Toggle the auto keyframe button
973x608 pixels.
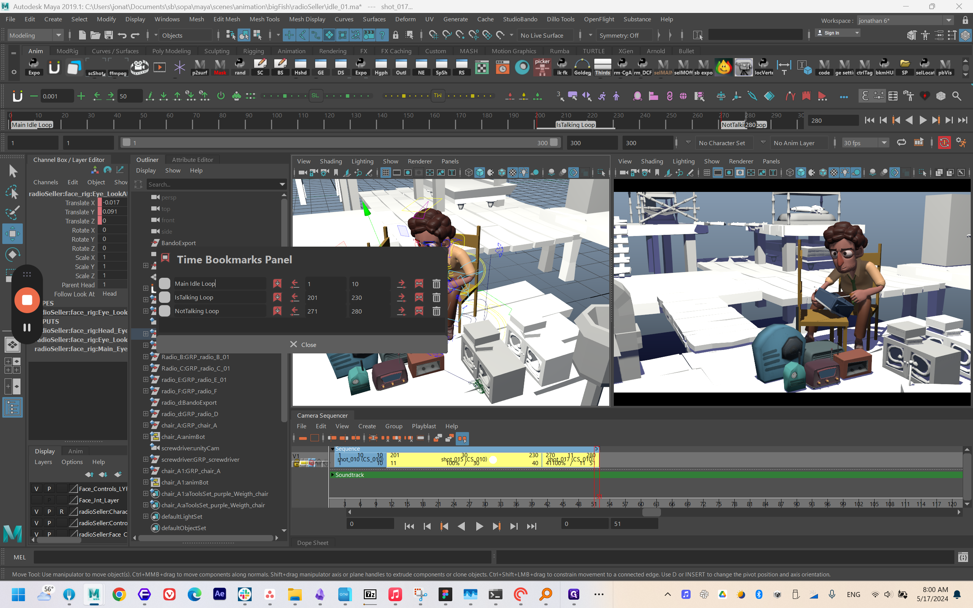point(944,143)
